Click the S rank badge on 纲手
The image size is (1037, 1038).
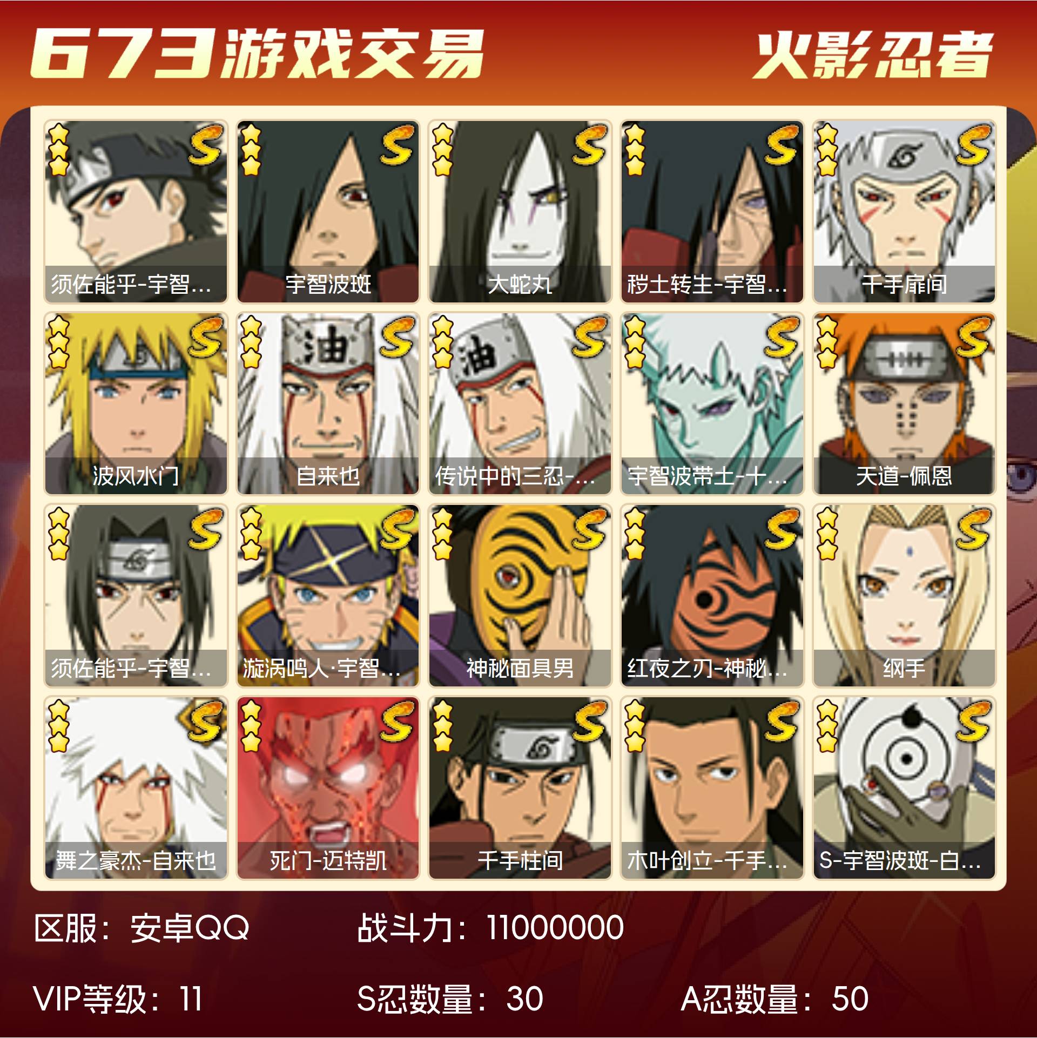(974, 528)
